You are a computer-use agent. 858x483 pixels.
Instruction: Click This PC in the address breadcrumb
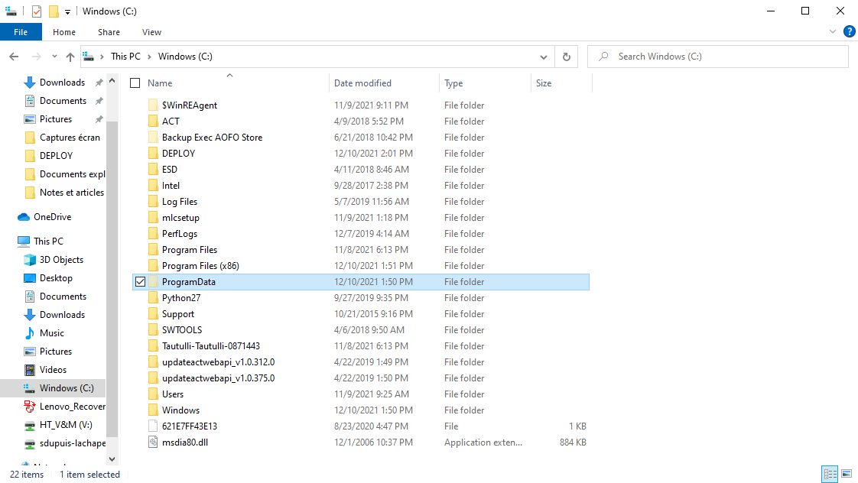(125, 57)
